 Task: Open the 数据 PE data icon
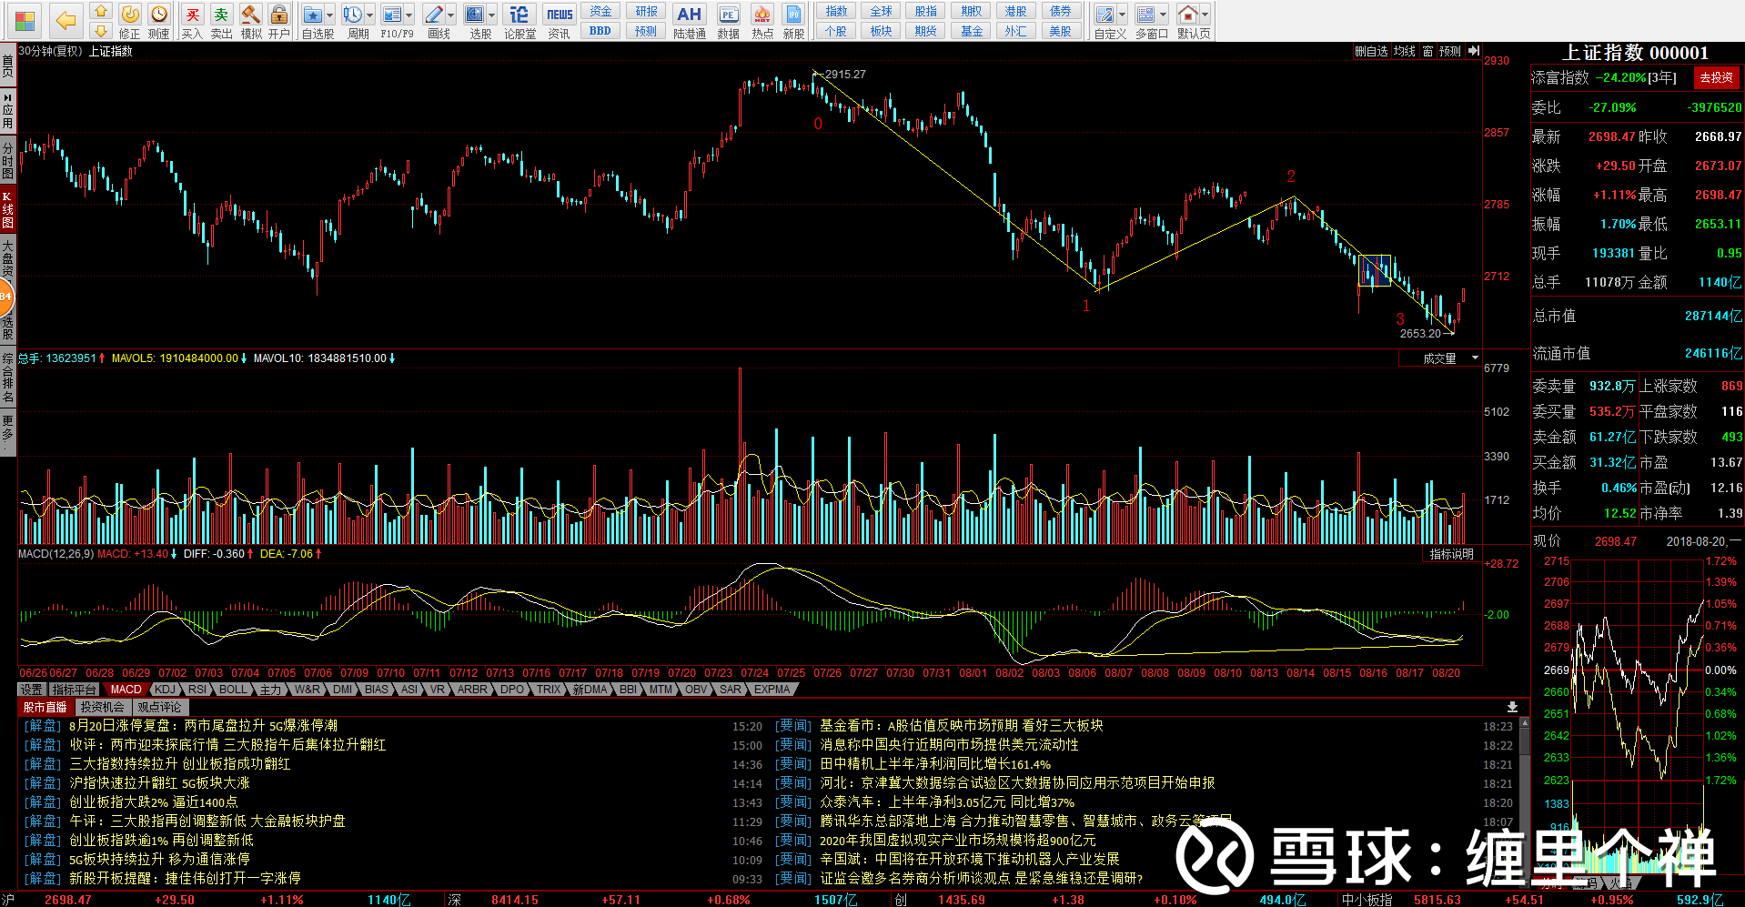point(729,15)
